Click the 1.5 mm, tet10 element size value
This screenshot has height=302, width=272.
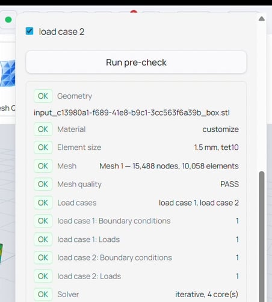click(x=216, y=147)
